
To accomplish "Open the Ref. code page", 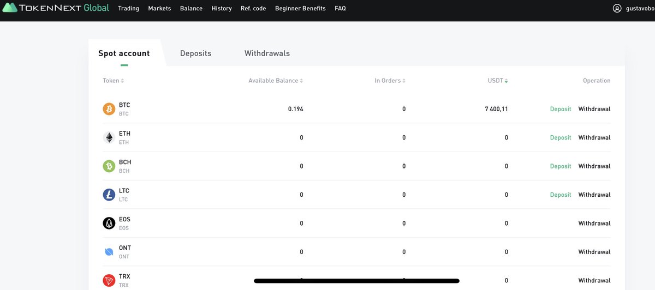I will (253, 8).
